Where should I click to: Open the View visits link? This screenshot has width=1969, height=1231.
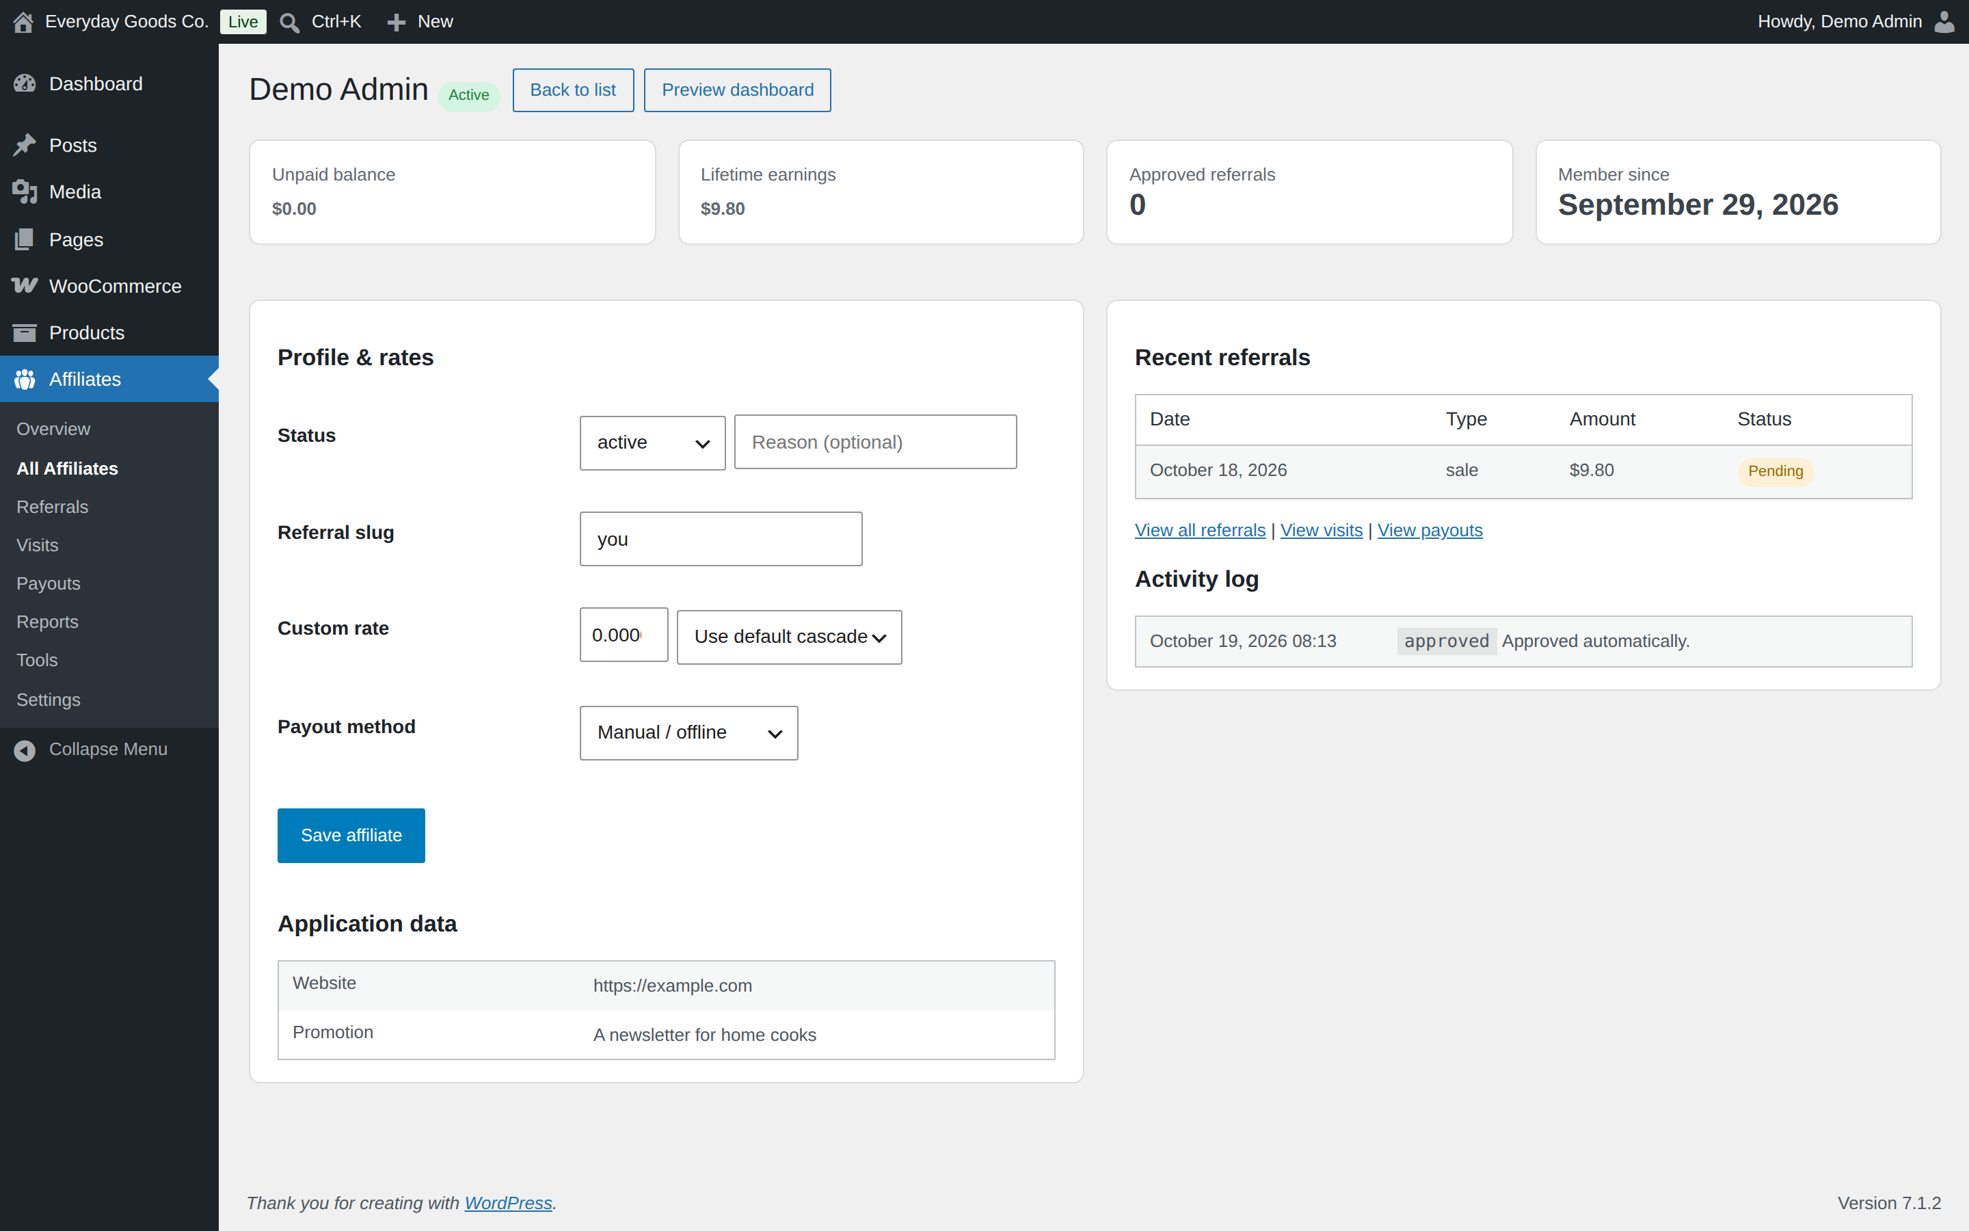1322,531
